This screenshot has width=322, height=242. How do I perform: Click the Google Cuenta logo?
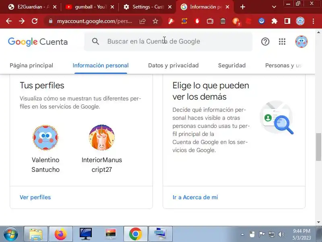[x=38, y=42]
